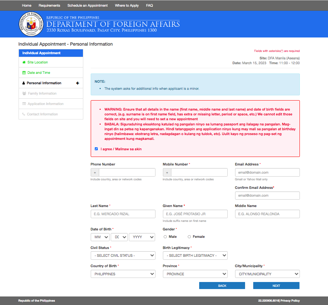Image resolution: width=328 pixels, height=305 pixels.
Task: Select Personal Information step in sidebar
Action: (51, 83)
